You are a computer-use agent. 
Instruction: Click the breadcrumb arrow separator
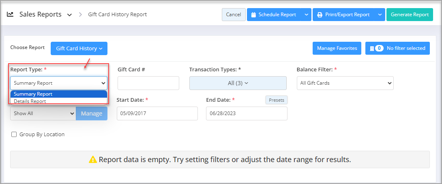[x=80, y=14]
